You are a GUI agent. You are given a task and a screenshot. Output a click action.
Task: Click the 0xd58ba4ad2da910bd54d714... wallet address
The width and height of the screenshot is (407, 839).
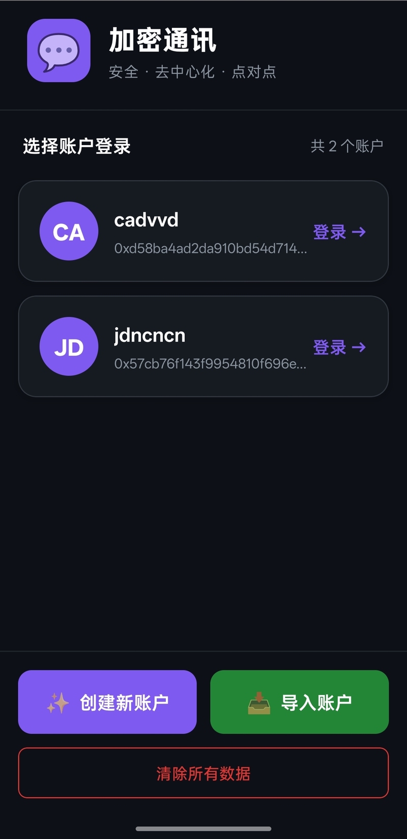coord(210,248)
